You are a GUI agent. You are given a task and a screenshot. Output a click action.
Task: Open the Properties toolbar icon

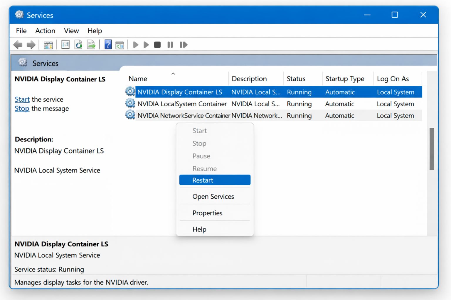pyautogui.click(x=65, y=45)
